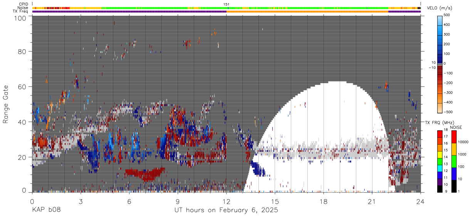Viewport: 473px width, 218px height.
Task: Click the 40 tick on Range Gate axis
Action: (x=22, y=122)
